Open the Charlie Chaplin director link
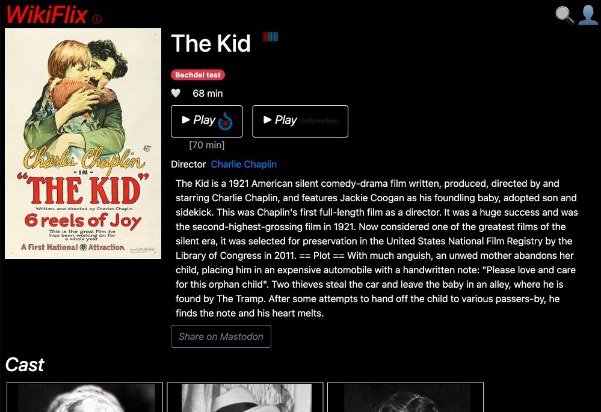The height and width of the screenshot is (412, 601). 244,164
